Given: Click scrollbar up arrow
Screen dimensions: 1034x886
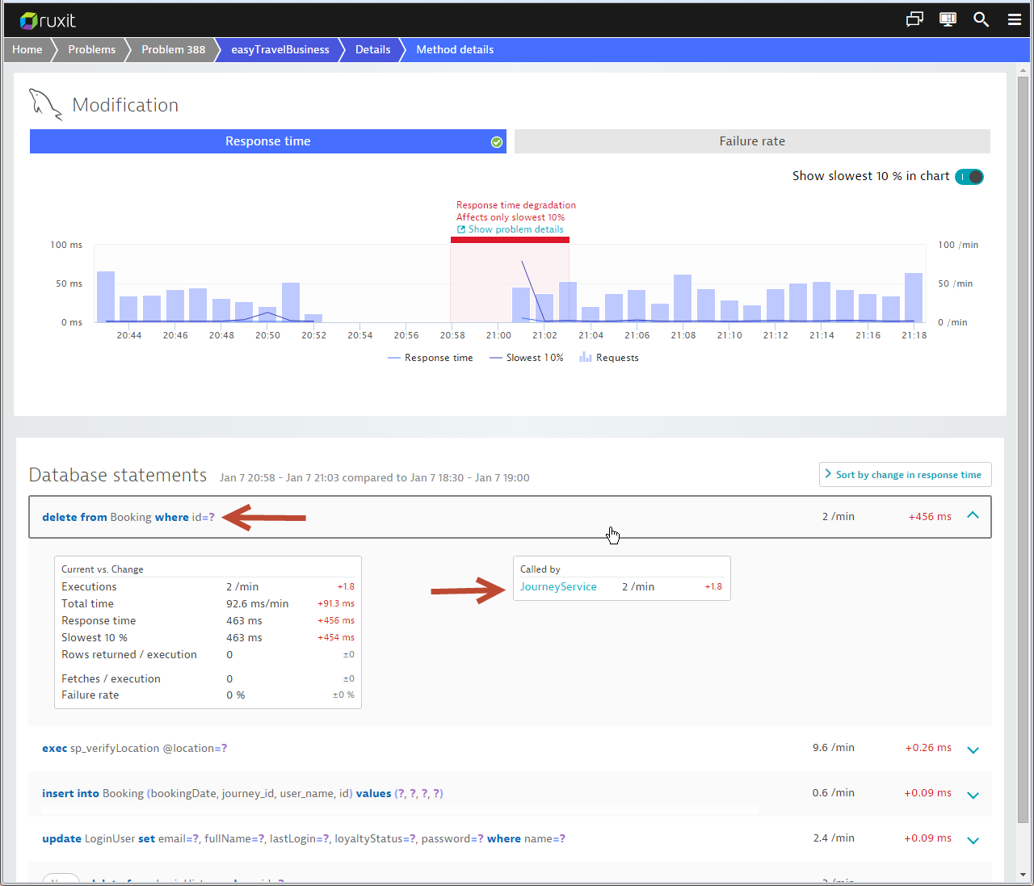Looking at the screenshot, I should point(1023,69).
